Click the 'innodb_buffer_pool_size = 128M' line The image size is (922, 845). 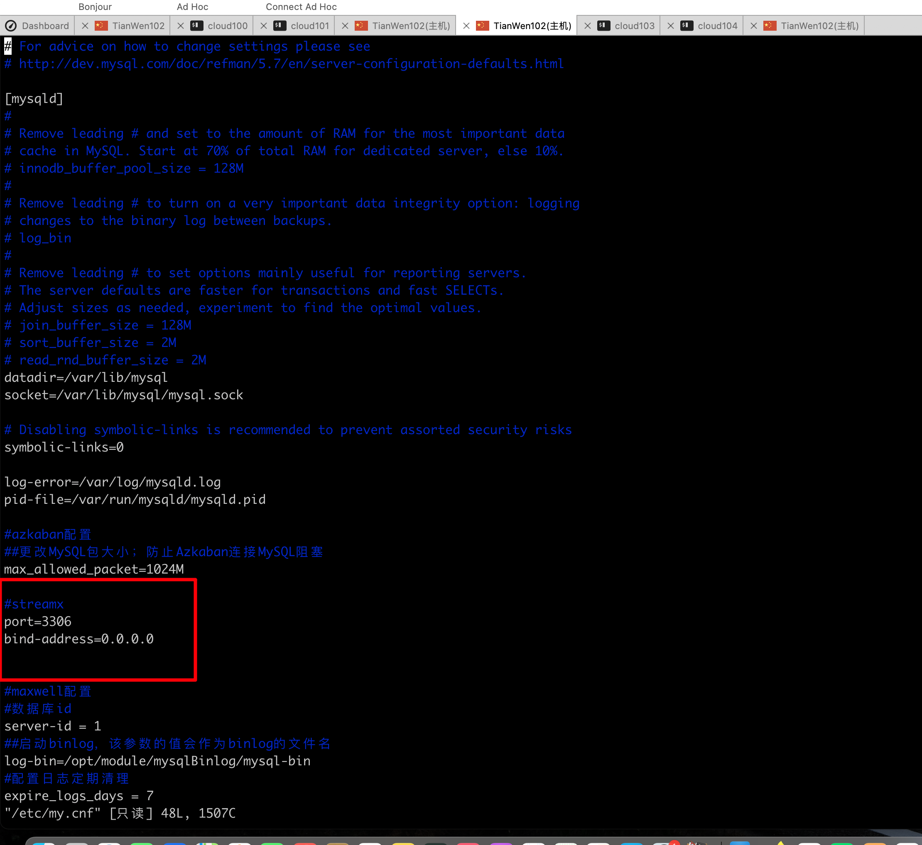[x=124, y=168]
